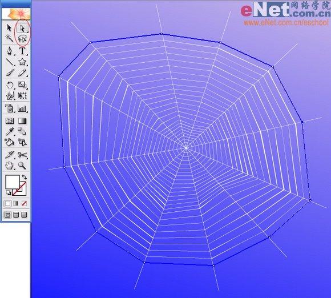
Task: Choose the Rotate tool
Action: tap(10, 85)
